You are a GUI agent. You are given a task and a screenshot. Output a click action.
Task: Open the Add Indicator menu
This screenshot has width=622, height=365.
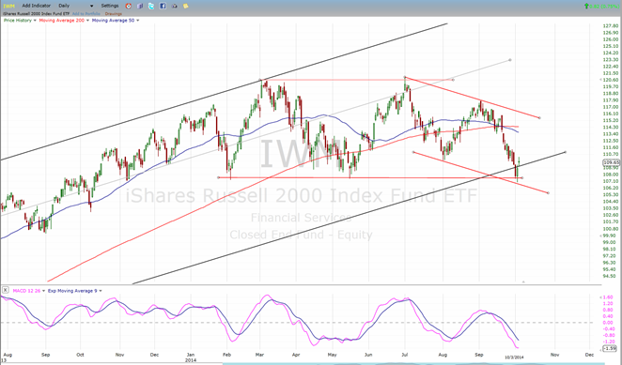(x=36, y=6)
